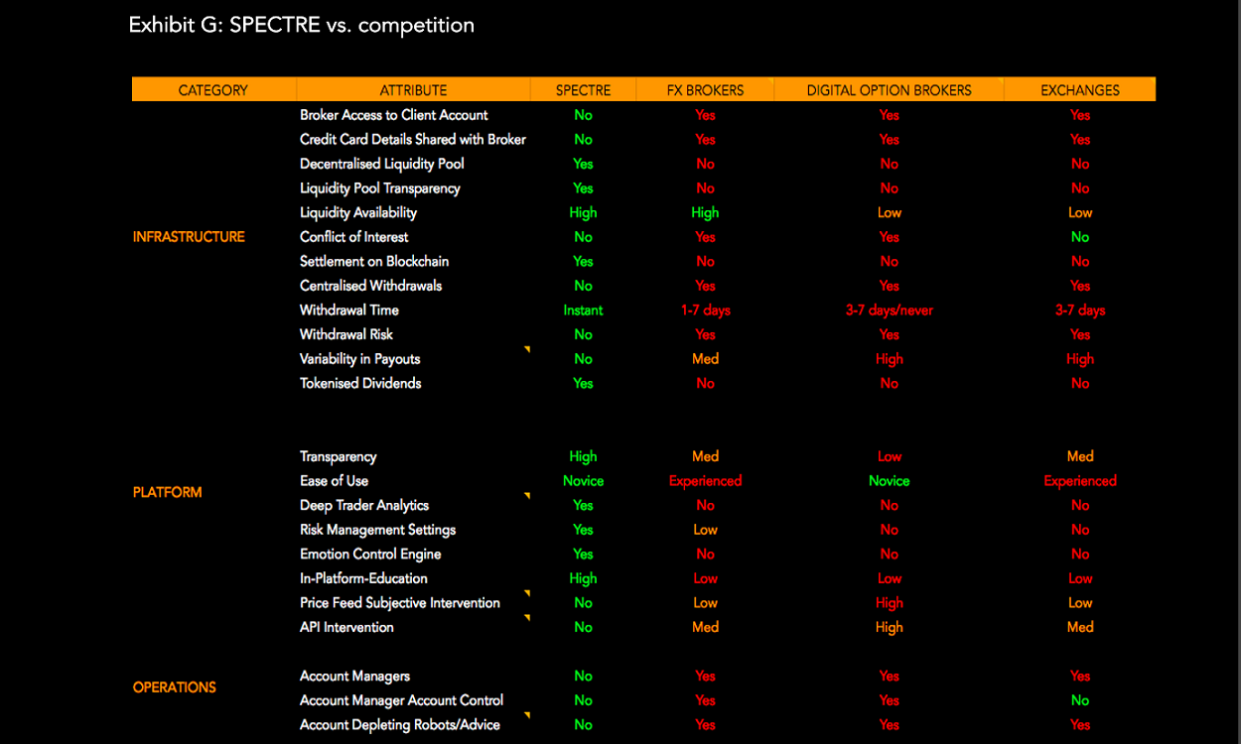Select 'Price Feed Subjective Intervention' attribute
1241x744 pixels.
[400, 603]
